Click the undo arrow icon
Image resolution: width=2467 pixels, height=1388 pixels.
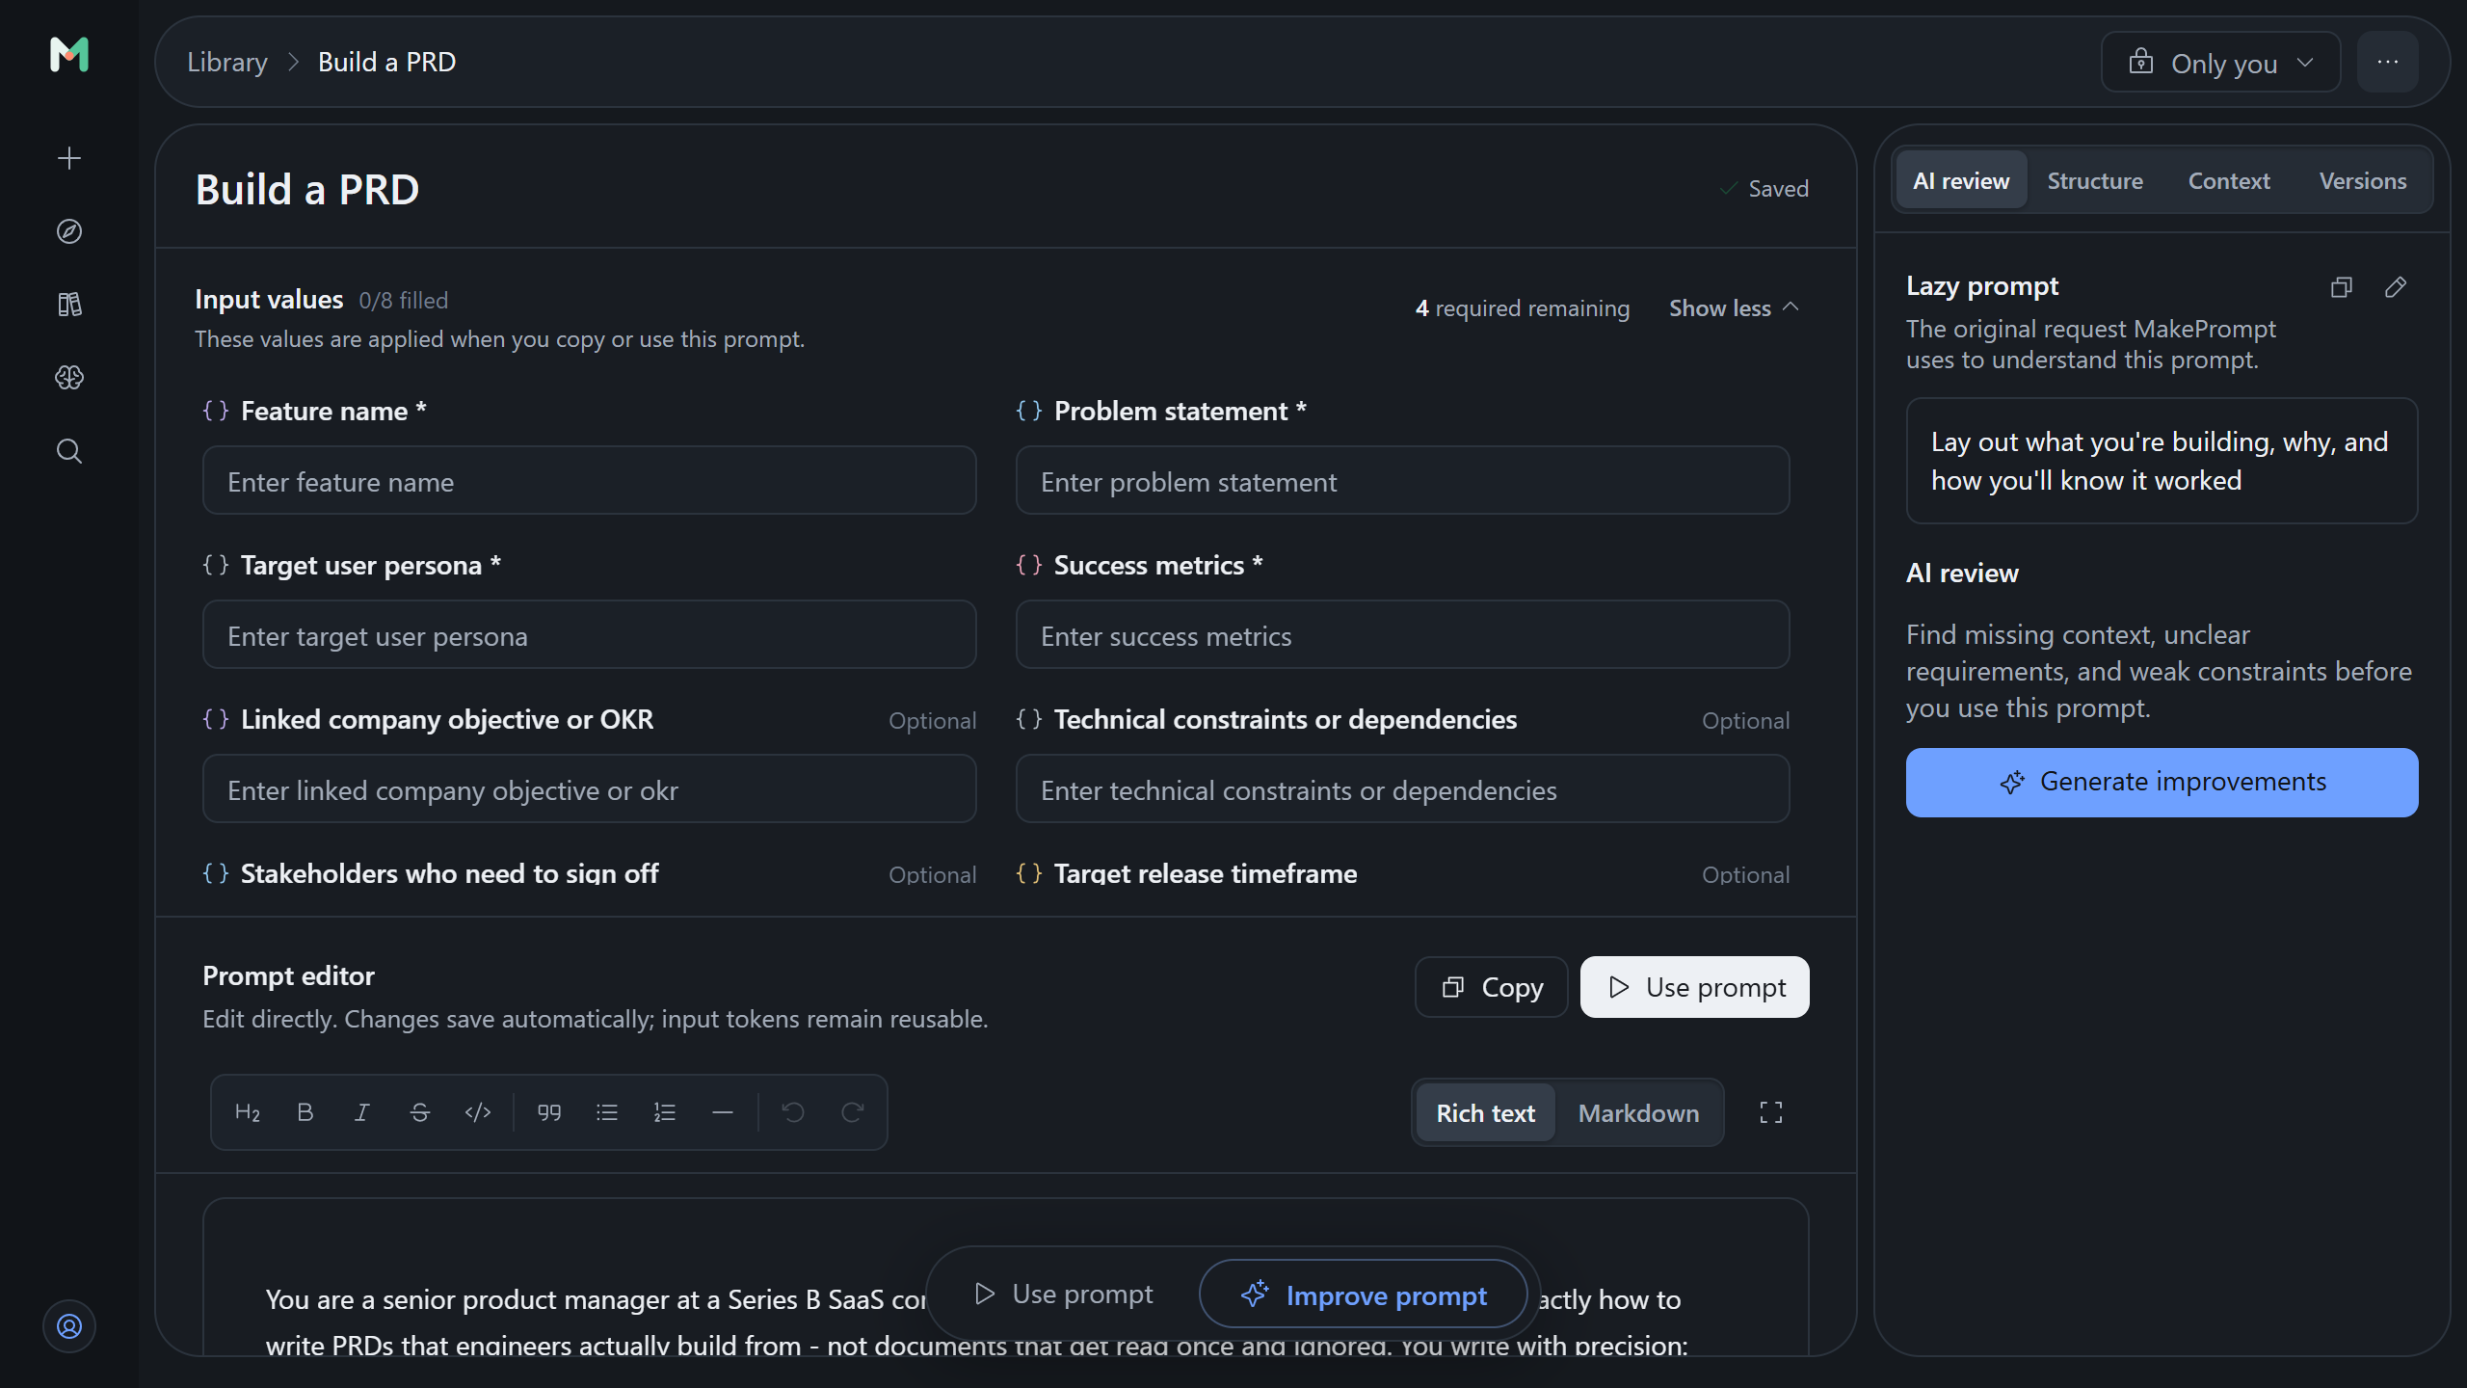coord(794,1112)
